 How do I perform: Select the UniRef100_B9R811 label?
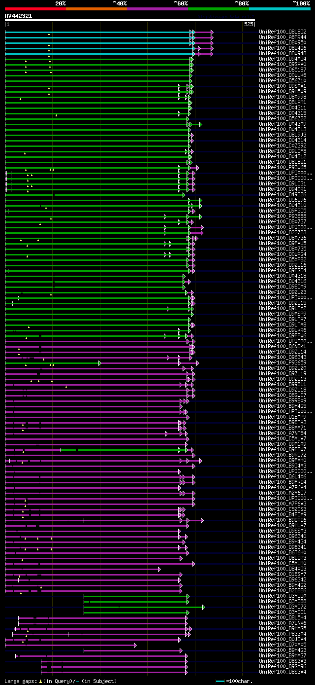(x=283, y=385)
